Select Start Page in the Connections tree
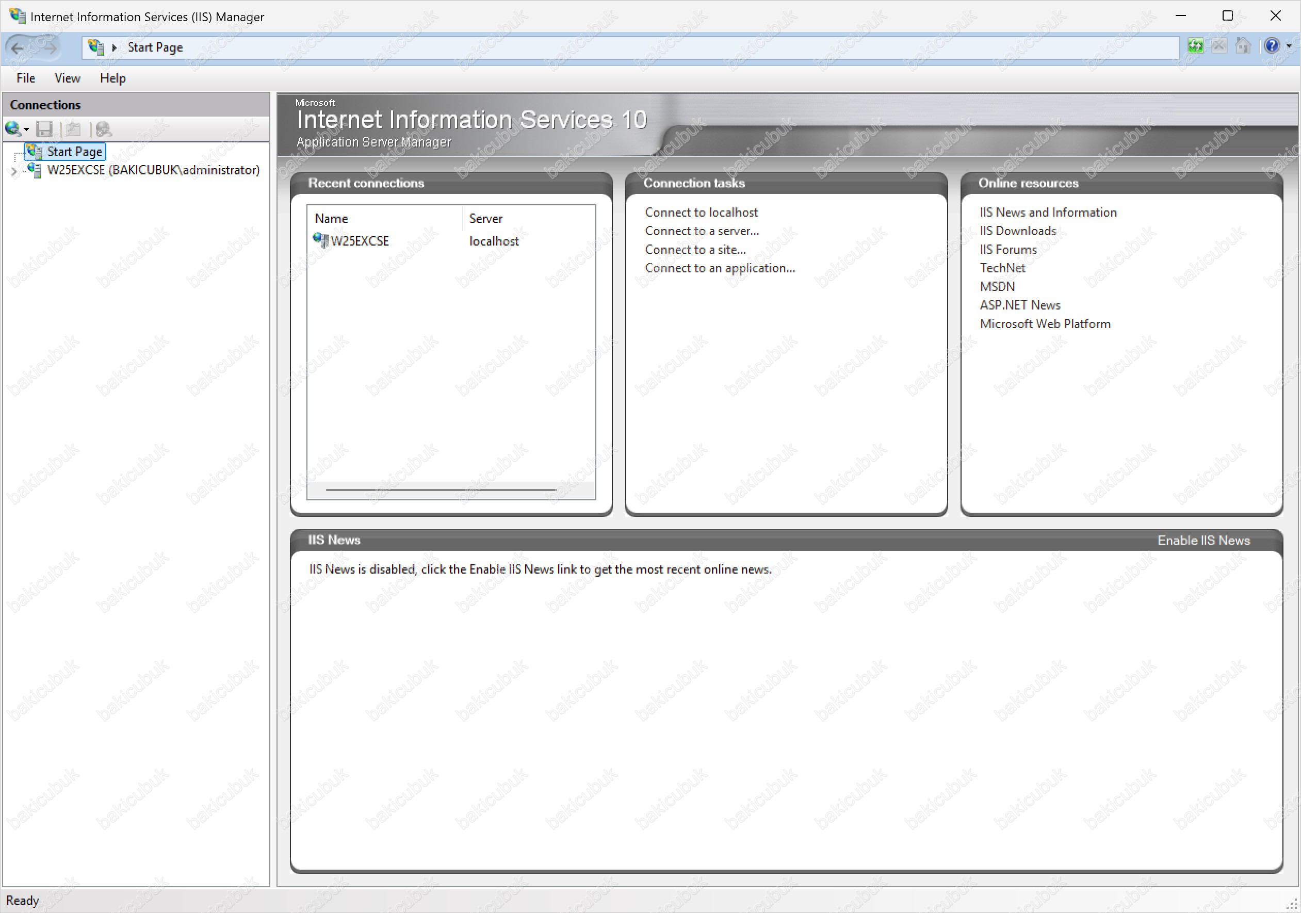 click(75, 151)
